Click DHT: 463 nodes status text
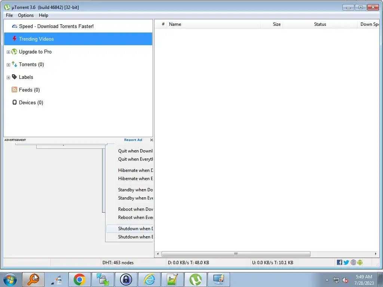Image resolution: width=383 pixels, height=287 pixels. click(x=118, y=263)
